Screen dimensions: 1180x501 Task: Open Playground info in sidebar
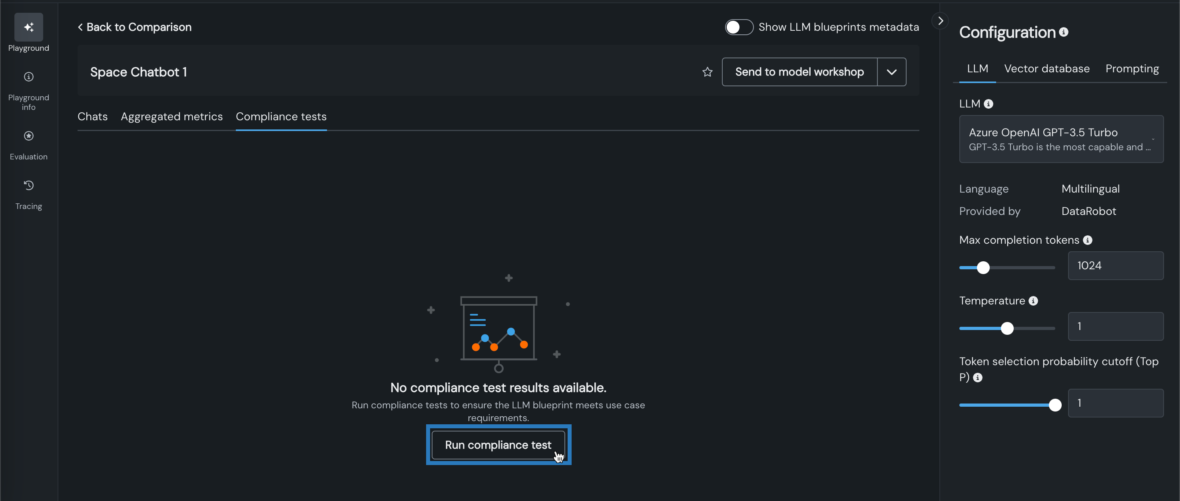[x=28, y=77]
